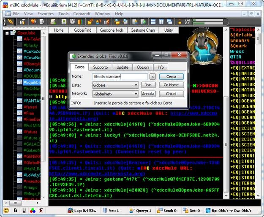Click Tile Vertical windows toolbar icon
264x217 pixels.
click(161, 22)
